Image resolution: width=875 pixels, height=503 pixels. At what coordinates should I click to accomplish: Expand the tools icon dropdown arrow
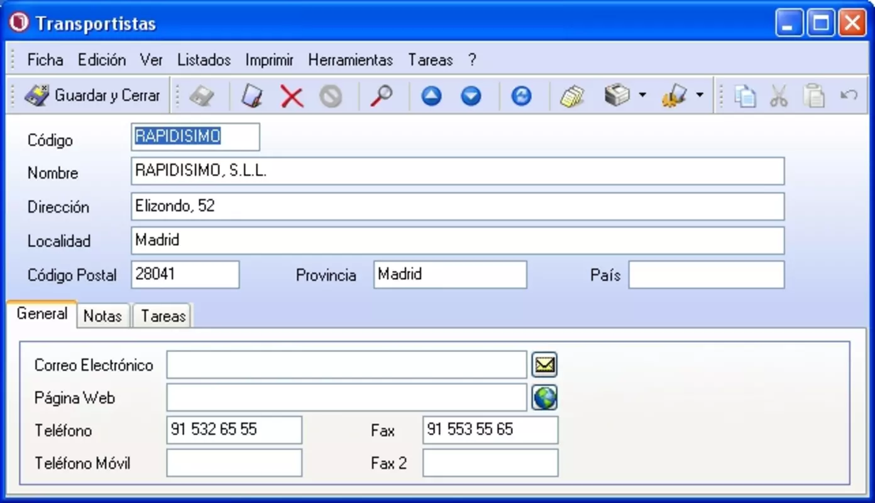[700, 96]
